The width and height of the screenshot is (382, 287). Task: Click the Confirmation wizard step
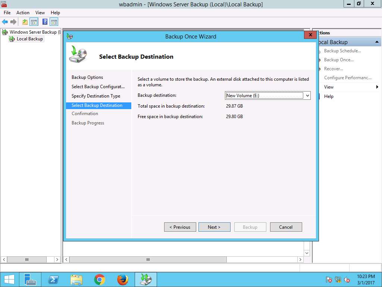click(85, 114)
